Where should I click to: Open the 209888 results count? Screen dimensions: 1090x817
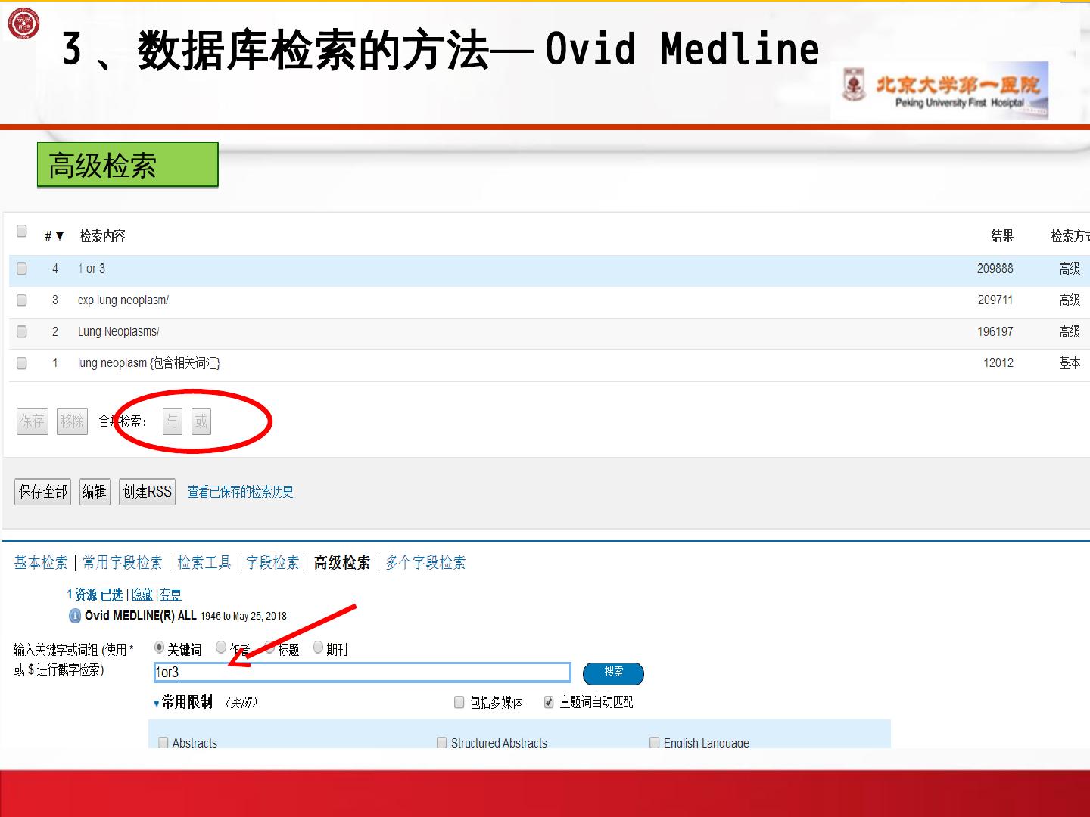coord(995,269)
